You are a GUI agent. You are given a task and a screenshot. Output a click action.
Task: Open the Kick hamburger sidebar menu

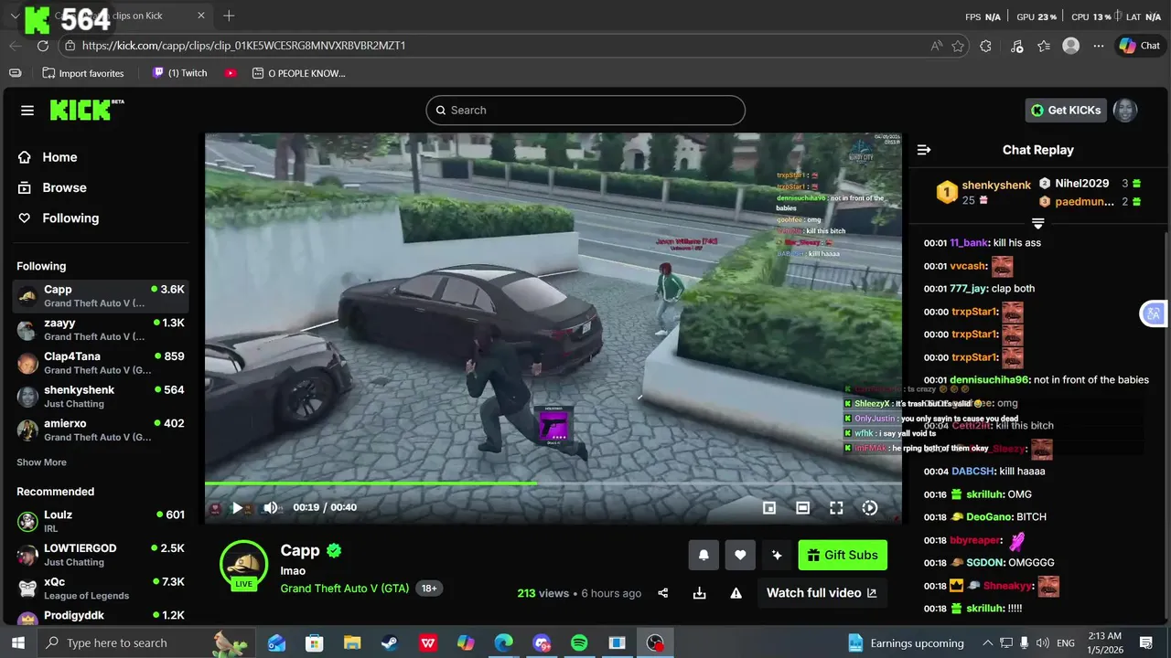(x=27, y=111)
